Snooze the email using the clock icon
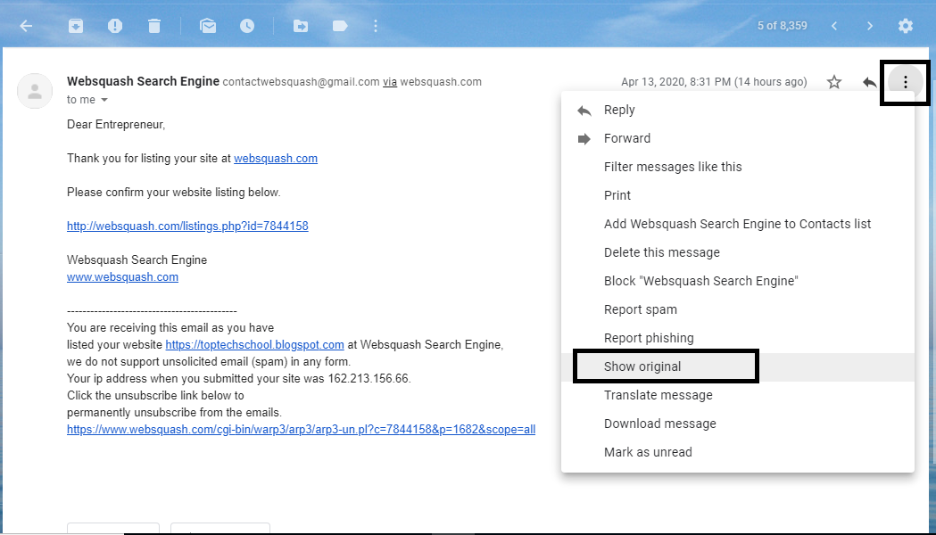 [x=247, y=26]
